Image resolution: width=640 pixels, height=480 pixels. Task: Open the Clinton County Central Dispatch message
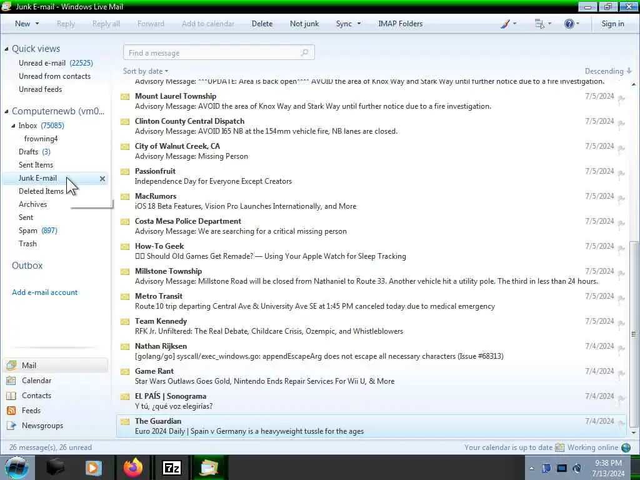tap(371, 126)
